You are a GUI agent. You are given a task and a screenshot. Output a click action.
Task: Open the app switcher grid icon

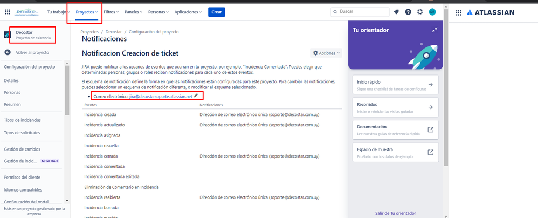(x=8, y=12)
